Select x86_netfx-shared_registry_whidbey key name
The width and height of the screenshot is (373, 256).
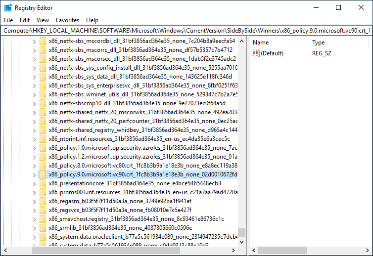point(143,130)
